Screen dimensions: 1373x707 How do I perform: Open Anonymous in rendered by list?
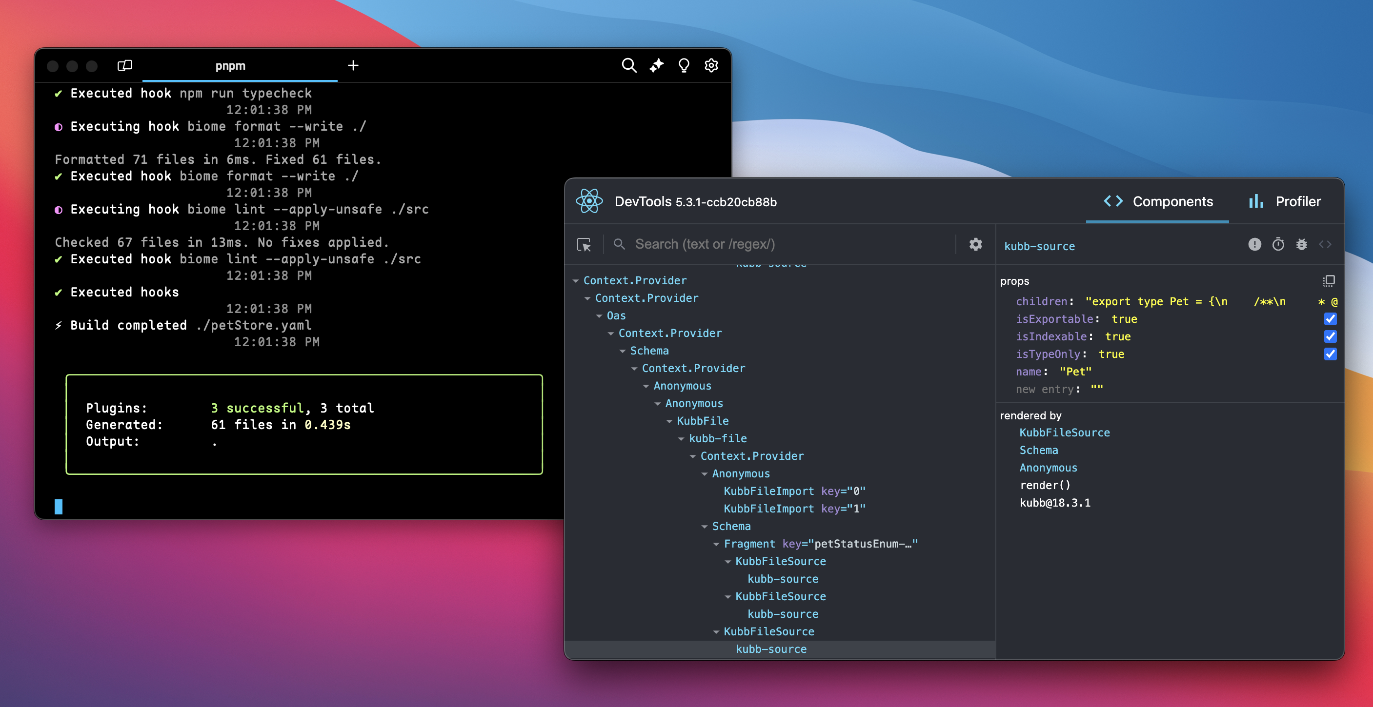pos(1049,468)
